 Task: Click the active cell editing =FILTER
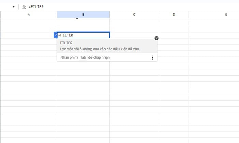(x=83, y=35)
